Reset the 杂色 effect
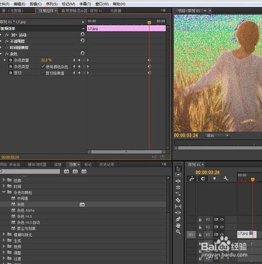This screenshot has height=264, width=262. pyautogui.click(x=82, y=53)
